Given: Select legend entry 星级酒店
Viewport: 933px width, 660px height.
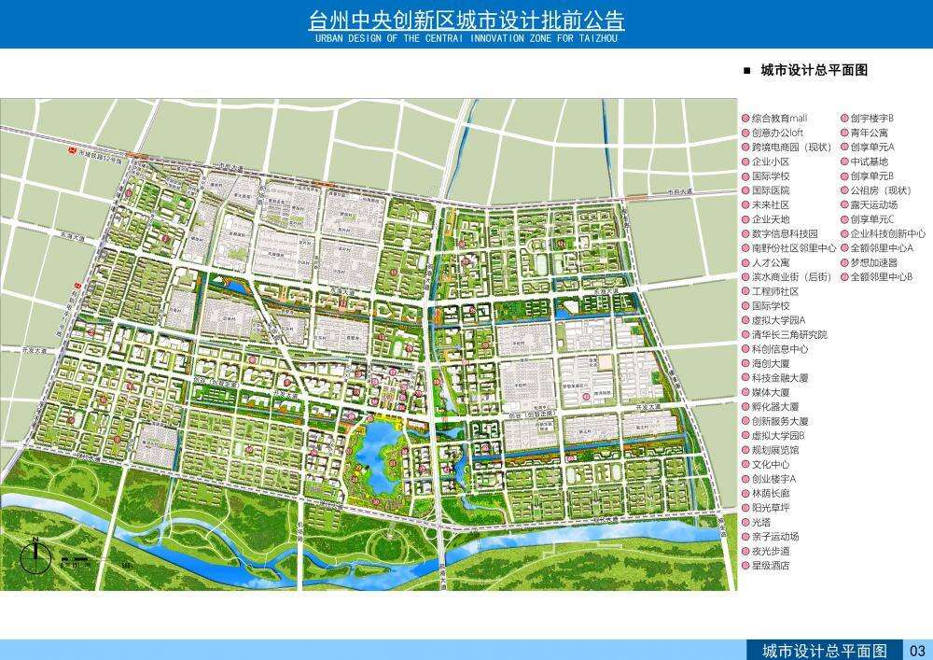Looking at the screenshot, I should click(766, 566).
